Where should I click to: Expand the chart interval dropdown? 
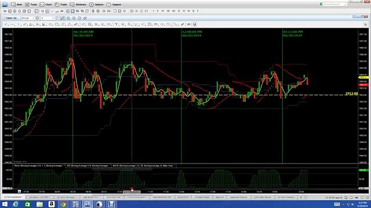tap(53, 18)
